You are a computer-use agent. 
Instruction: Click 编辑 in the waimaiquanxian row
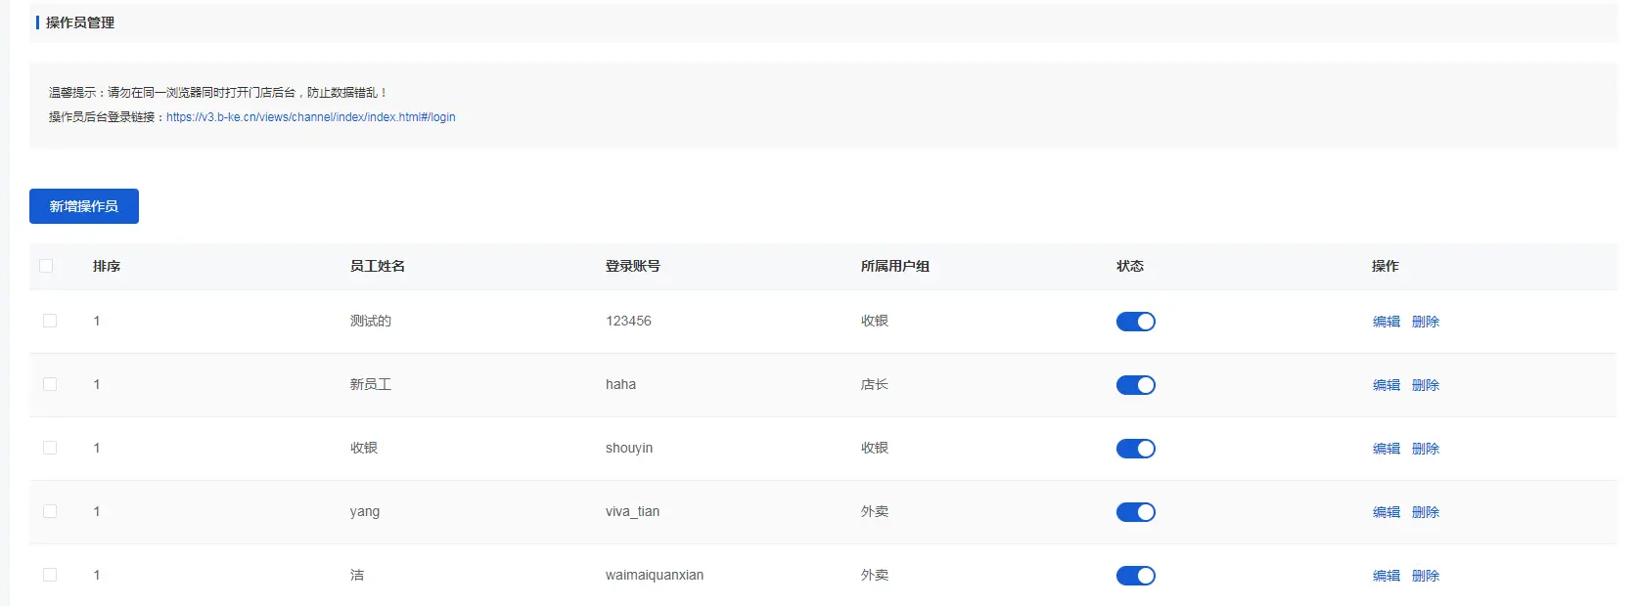tap(1387, 576)
